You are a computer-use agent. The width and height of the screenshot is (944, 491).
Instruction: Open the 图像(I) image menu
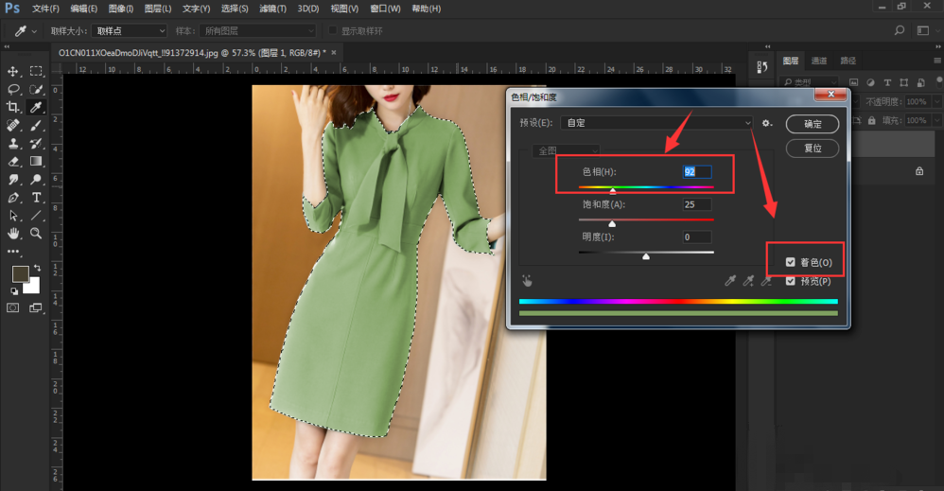(121, 9)
